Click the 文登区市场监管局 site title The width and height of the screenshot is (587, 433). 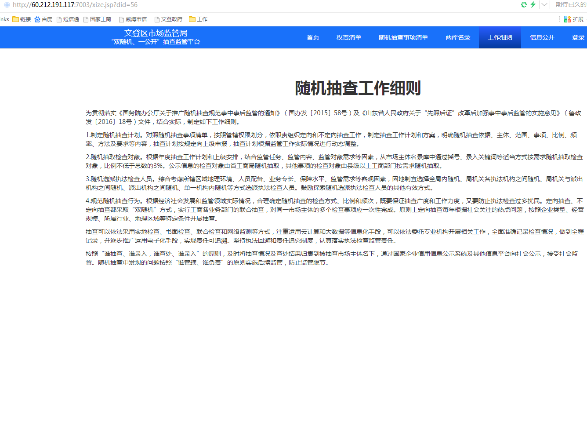tap(156, 33)
